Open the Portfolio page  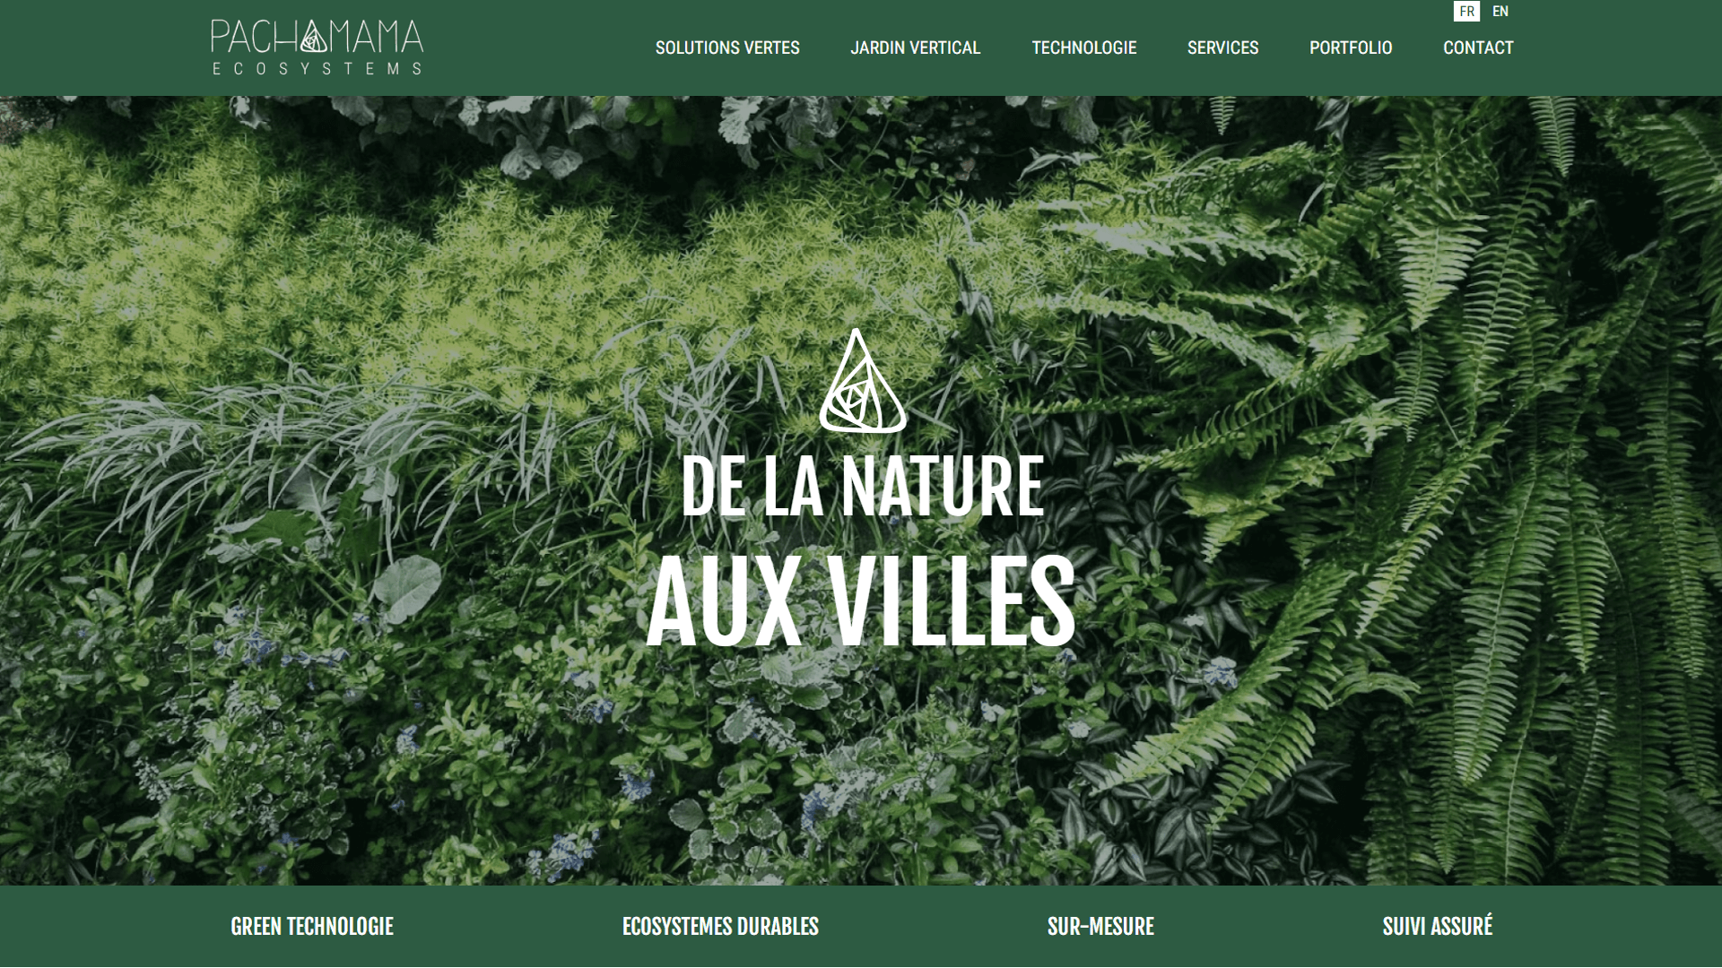[x=1351, y=48]
